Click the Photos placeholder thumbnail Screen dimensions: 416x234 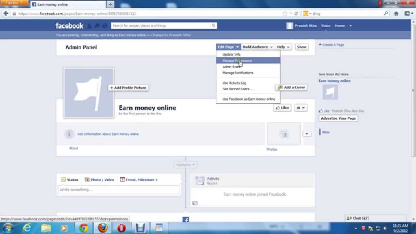(x=284, y=134)
